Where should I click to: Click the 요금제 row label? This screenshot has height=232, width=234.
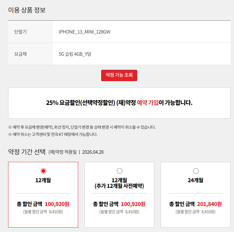tap(21, 54)
